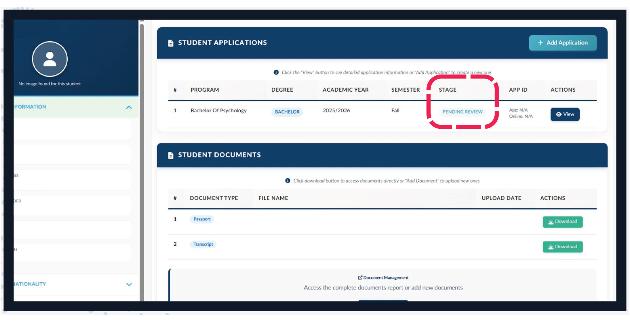Click the Document Management external link icon
This screenshot has height=322, width=630.
click(x=360, y=278)
